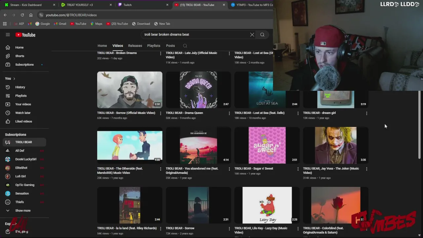Switch to the channel Home tab

point(102,46)
